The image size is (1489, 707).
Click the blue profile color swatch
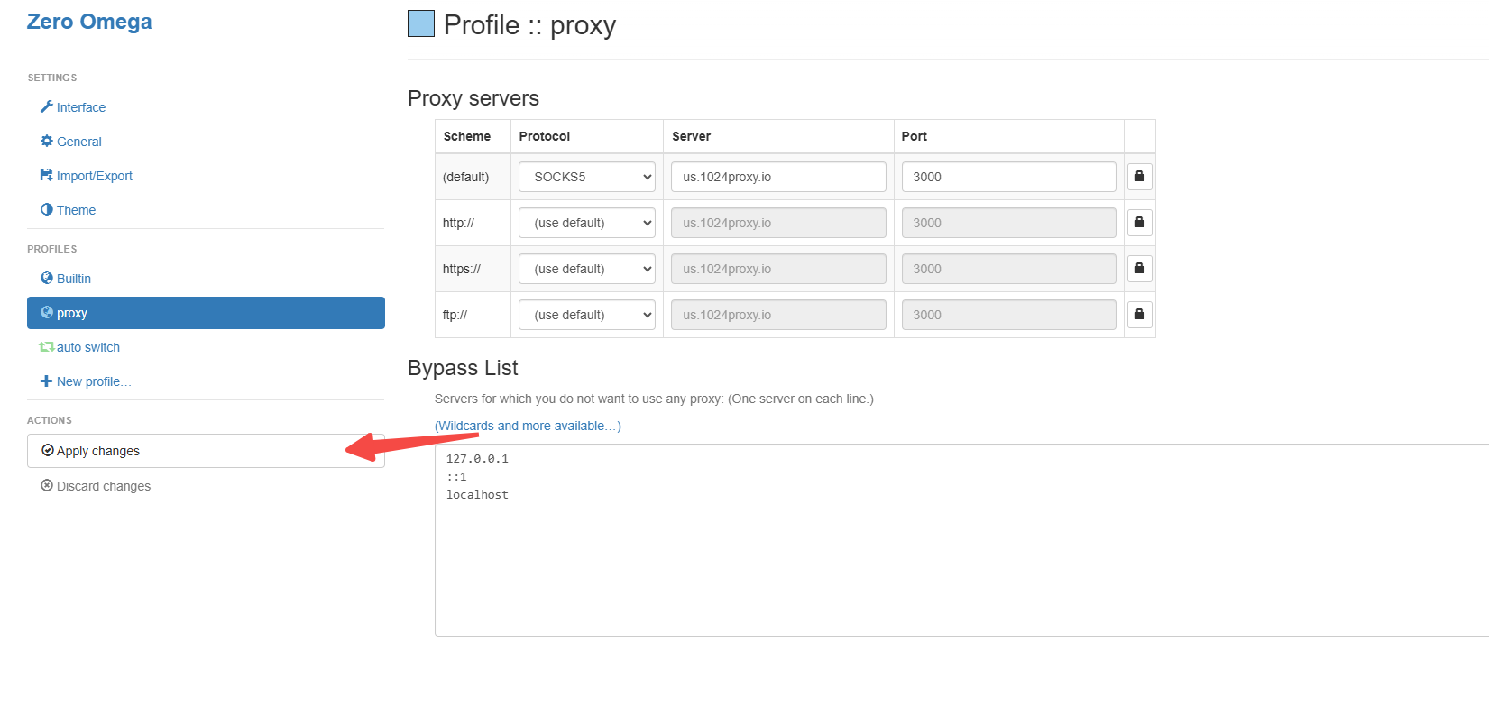(421, 23)
